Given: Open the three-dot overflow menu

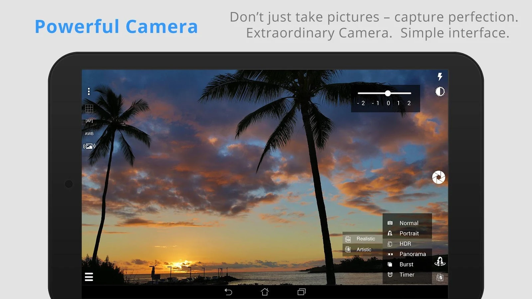Looking at the screenshot, I should tap(89, 91).
